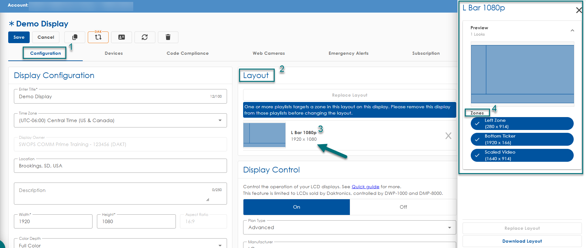Click the DAK swap arrows icon

coord(98,37)
